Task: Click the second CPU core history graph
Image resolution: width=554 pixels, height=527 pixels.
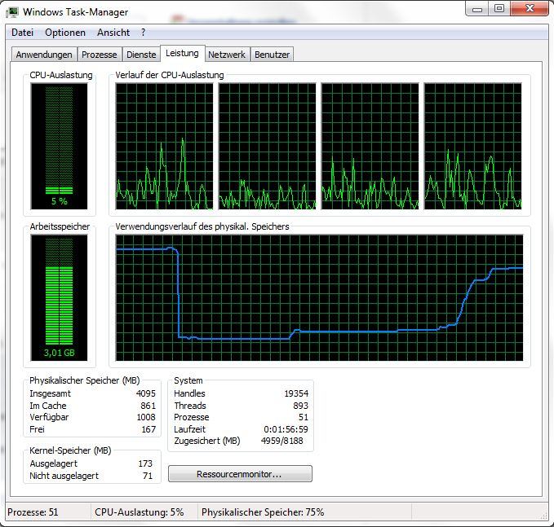Action: (x=267, y=147)
